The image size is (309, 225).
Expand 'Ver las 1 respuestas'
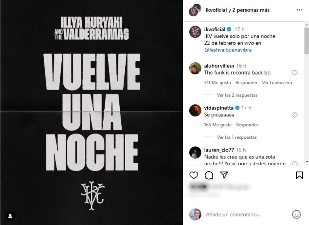pyautogui.click(x=237, y=137)
